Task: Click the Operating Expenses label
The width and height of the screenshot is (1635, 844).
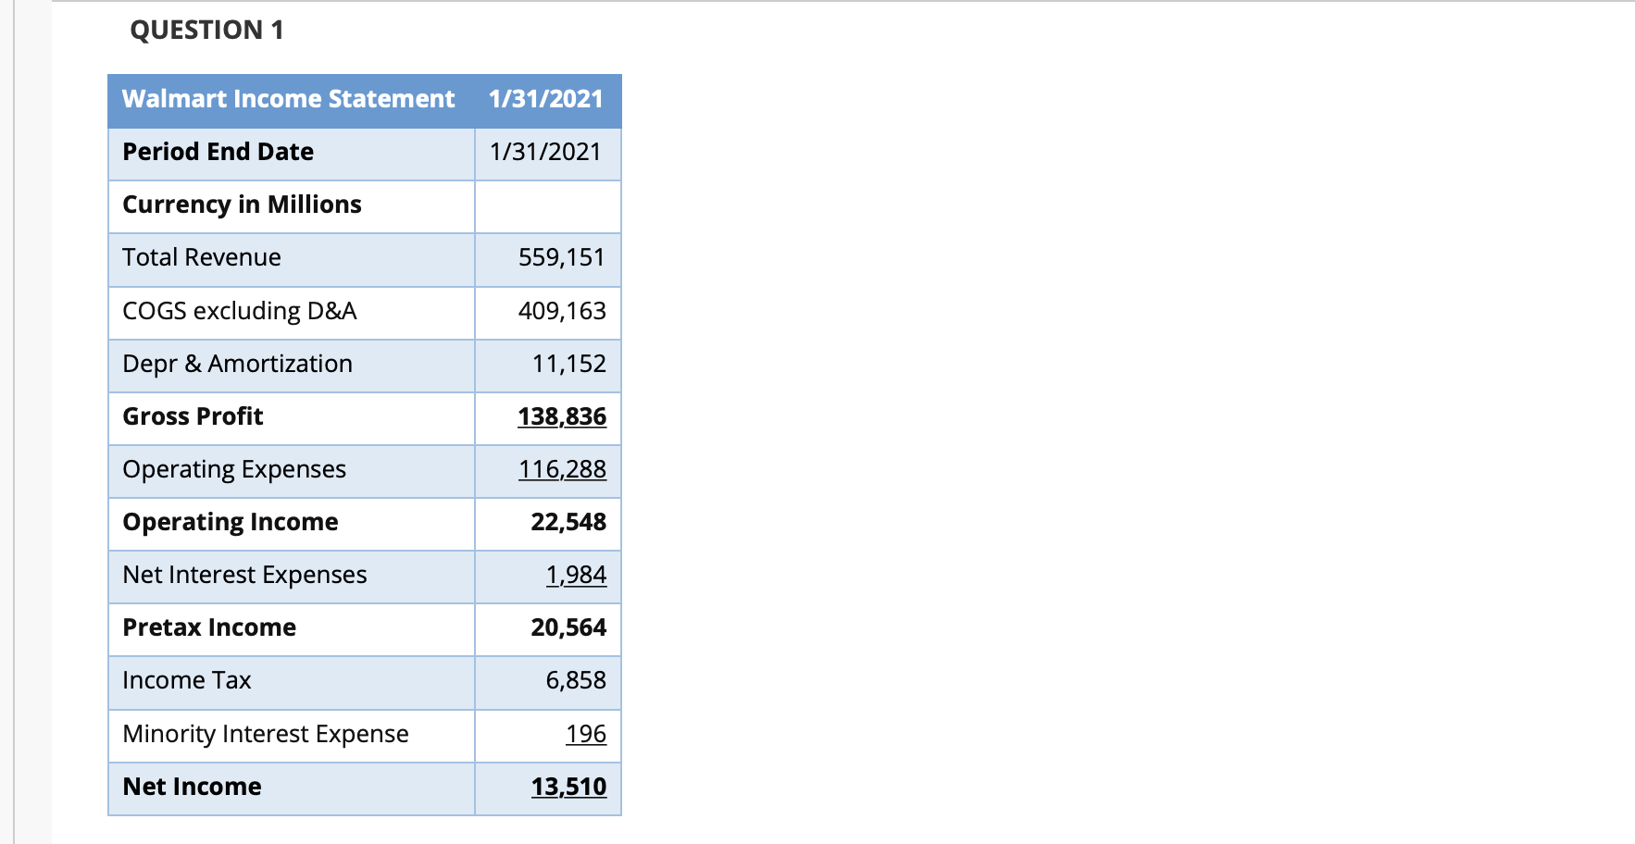Action: pyautogui.click(x=234, y=469)
